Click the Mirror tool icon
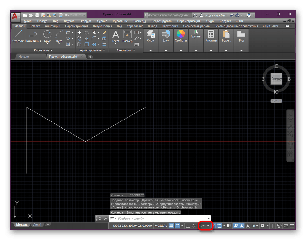Viewport: 306px width, 240px height. [x=86, y=38]
